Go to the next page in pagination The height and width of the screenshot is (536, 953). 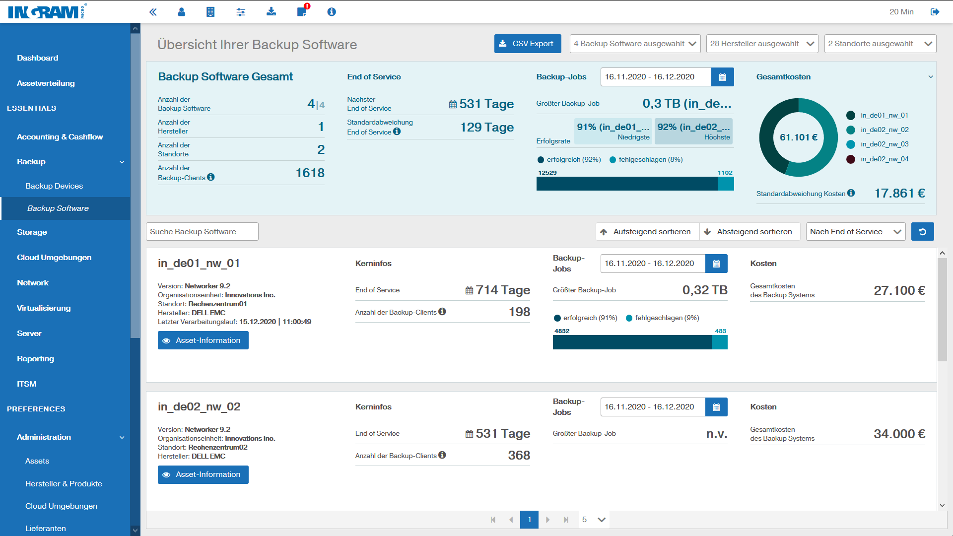(x=547, y=520)
